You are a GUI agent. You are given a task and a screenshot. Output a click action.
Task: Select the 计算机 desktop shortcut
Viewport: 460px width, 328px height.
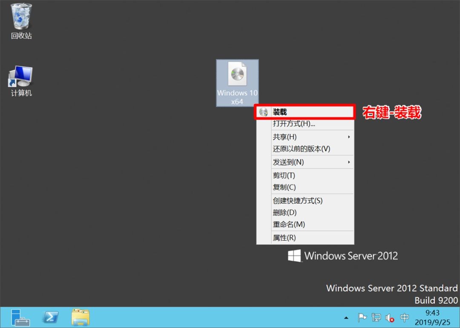tap(21, 81)
